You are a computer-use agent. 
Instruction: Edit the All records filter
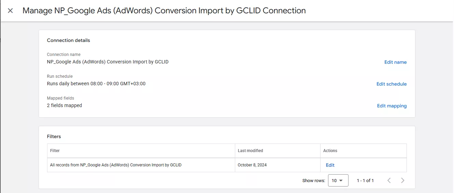coord(330,165)
